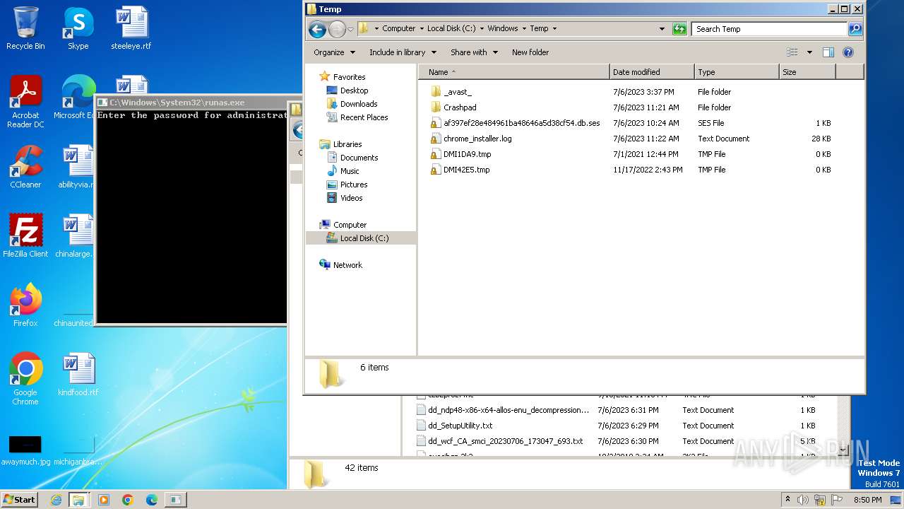
Task: Sort by Date modified column
Action: (652, 72)
